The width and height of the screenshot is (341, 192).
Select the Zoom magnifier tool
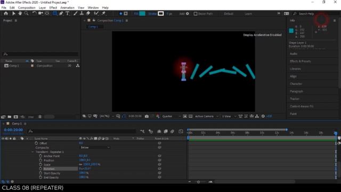(x=26, y=13)
